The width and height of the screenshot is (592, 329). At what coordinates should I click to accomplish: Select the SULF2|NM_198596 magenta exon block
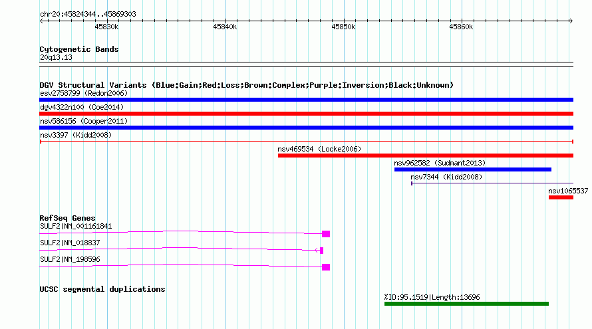pos(326,267)
